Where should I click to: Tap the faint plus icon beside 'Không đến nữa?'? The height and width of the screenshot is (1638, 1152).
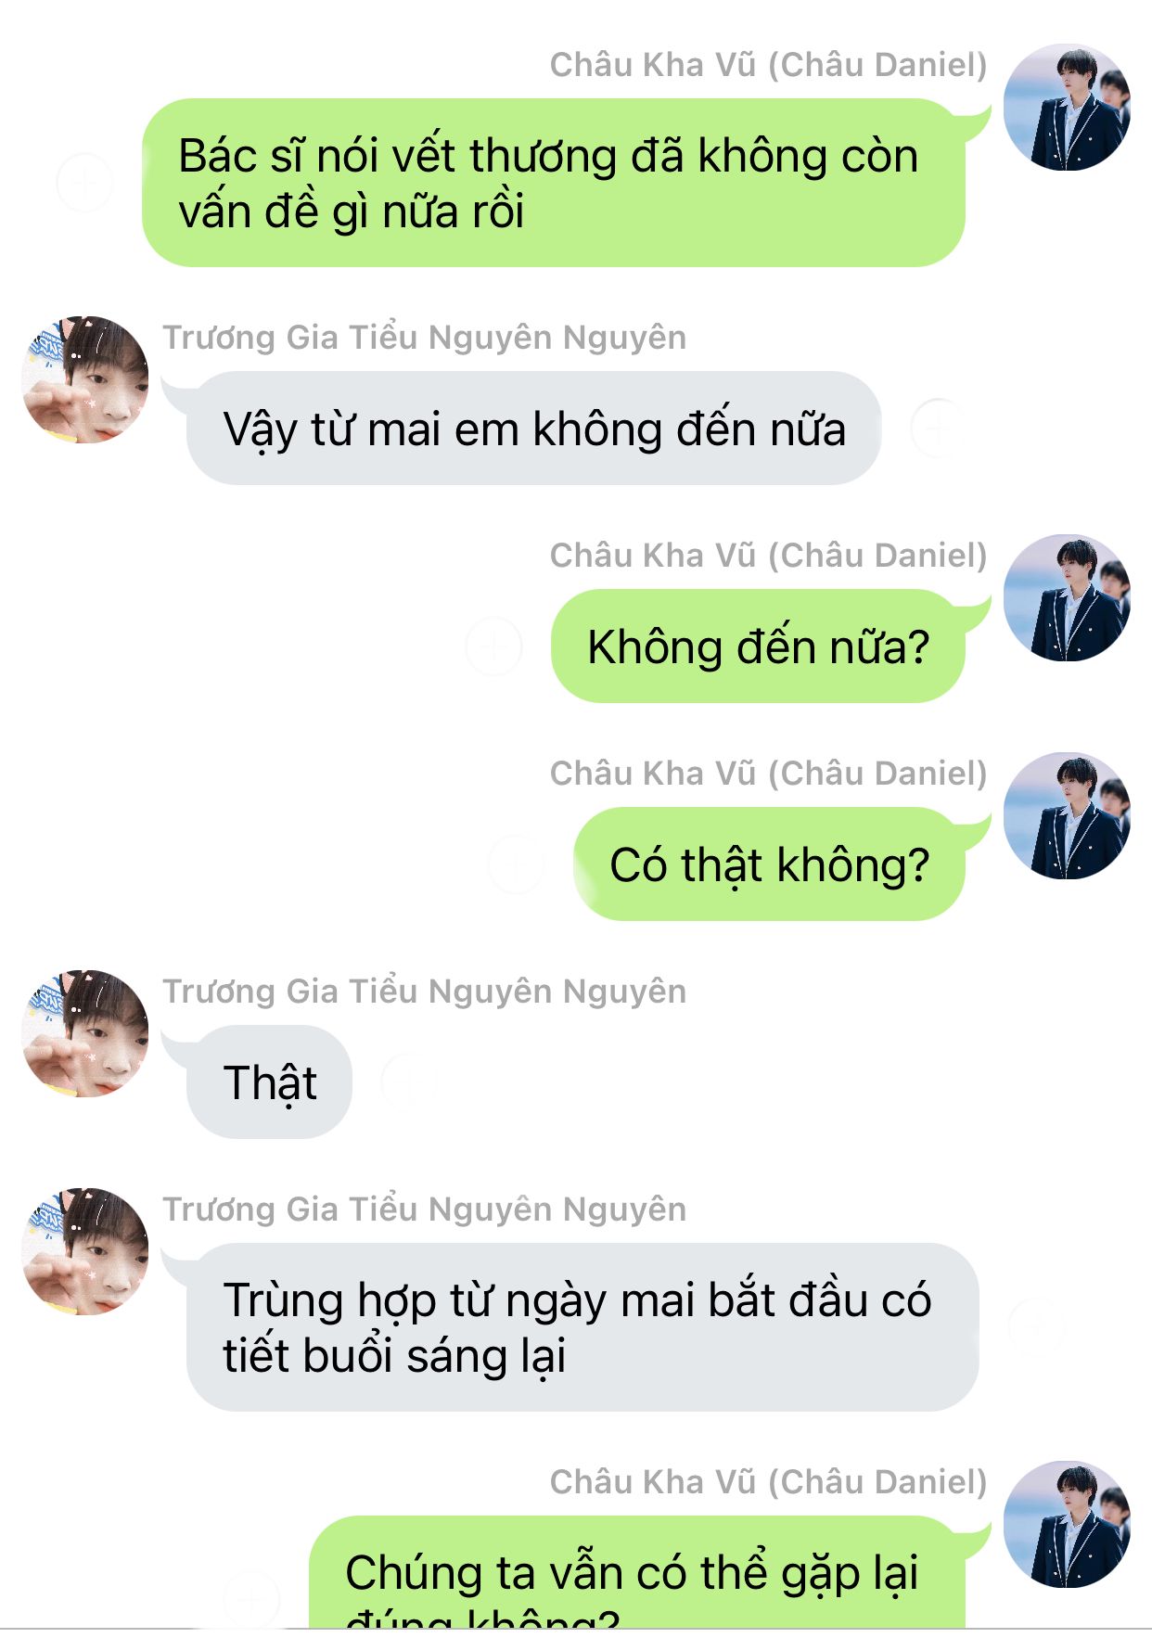[493, 646]
